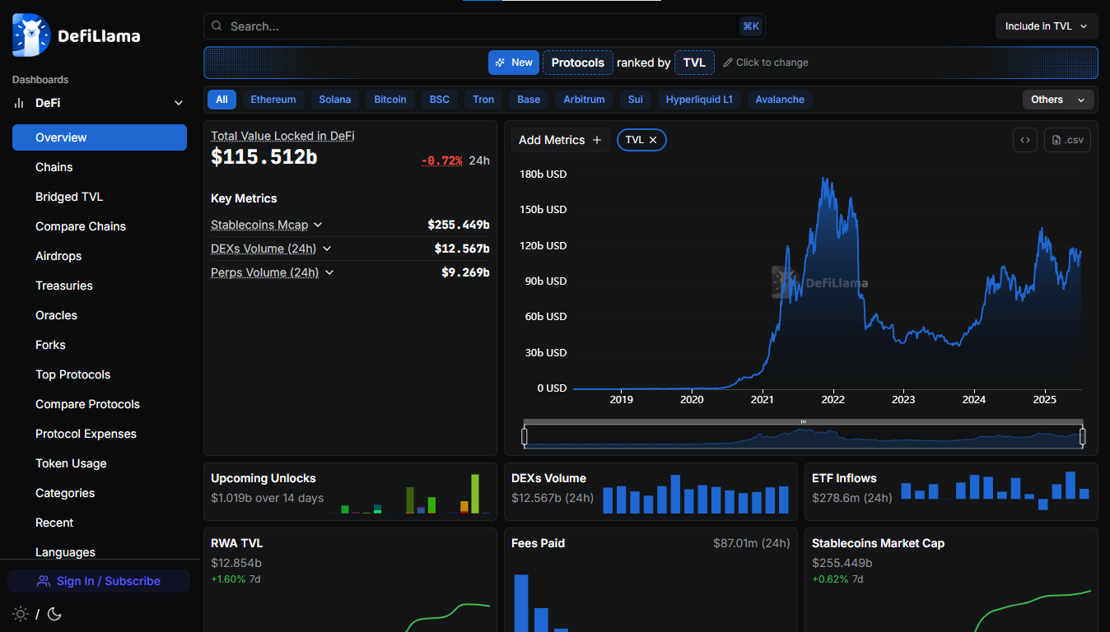The image size is (1110, 632).
Task: Open the Airdrops page
Action: coord(100,256)
